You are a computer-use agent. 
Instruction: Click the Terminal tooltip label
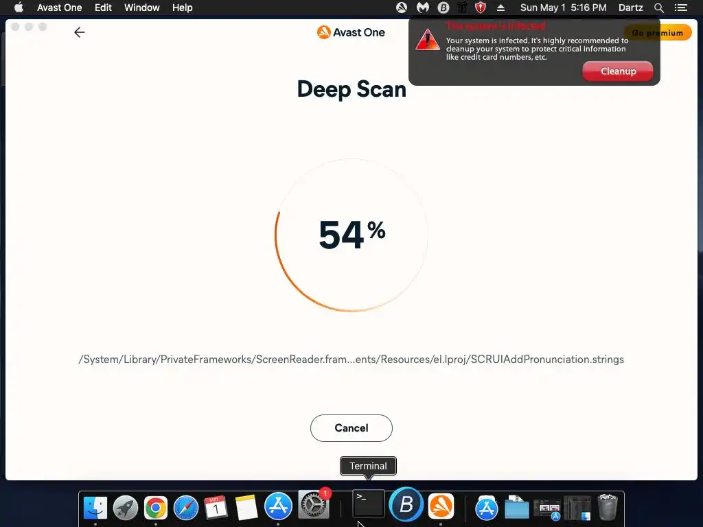pyautogui.click(x=368, y=466)
